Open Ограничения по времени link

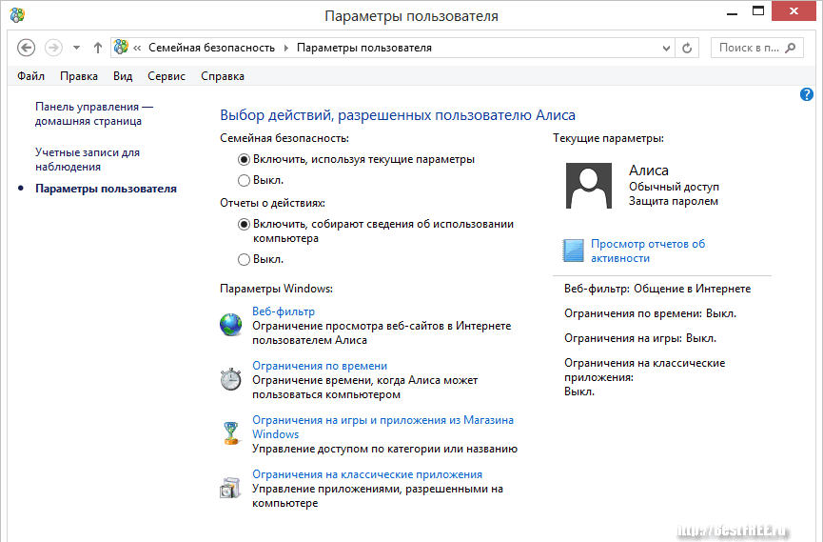[x=320, y=366]
